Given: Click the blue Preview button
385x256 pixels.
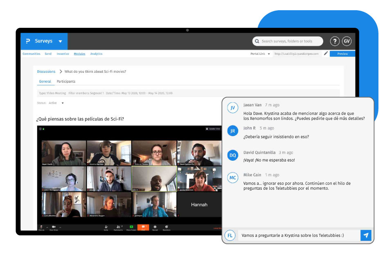Looking at the screenshot, I should click(x=342, y=54).
